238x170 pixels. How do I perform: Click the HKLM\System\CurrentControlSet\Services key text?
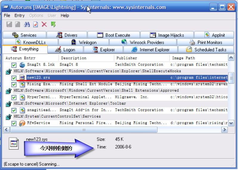coord(57,116)
